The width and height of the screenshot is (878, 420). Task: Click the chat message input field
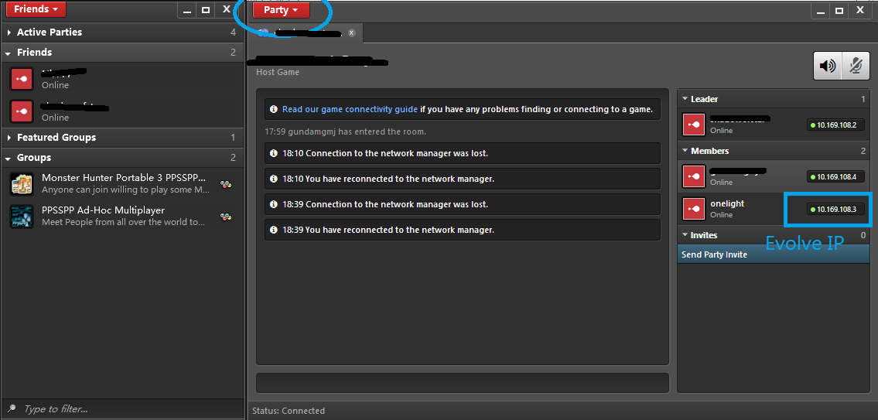(462, 383)
